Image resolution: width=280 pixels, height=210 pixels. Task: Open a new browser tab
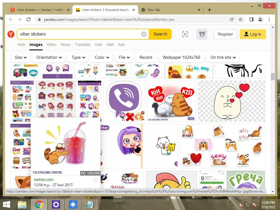(x=209, y=10)
